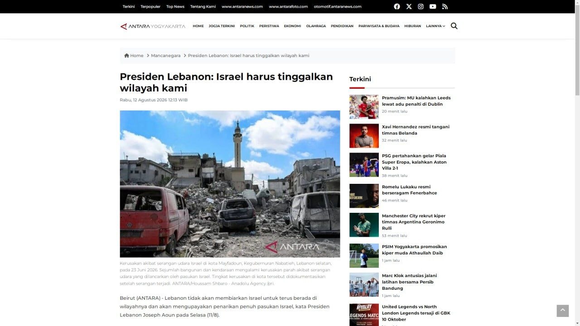
Task: Click Top News in top bar
Action: (x=175, y=6)
